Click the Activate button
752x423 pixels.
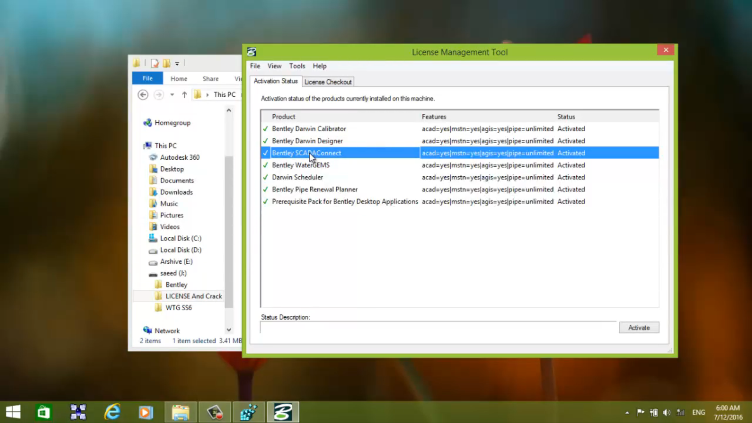pos(639,328)
